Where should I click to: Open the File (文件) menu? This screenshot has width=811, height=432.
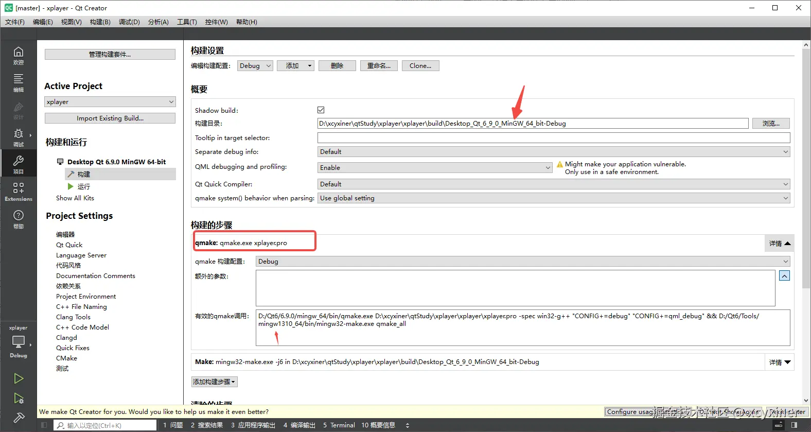14,22
